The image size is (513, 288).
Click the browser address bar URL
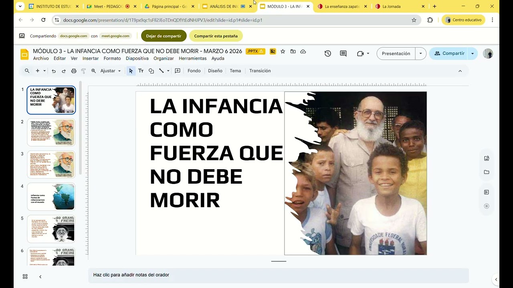[x=162, y=20]
